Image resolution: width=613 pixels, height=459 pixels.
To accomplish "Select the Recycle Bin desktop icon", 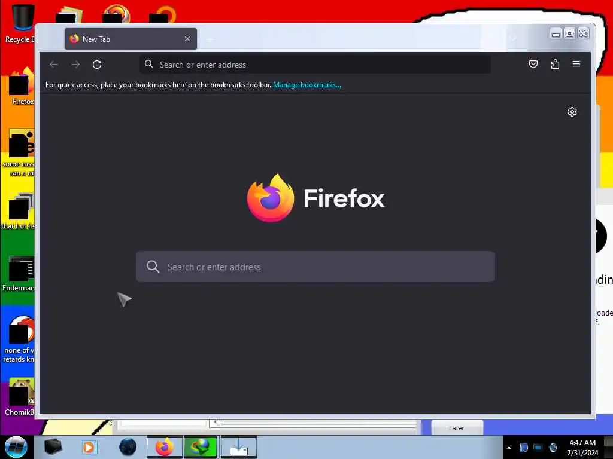I will click(20, 23).
